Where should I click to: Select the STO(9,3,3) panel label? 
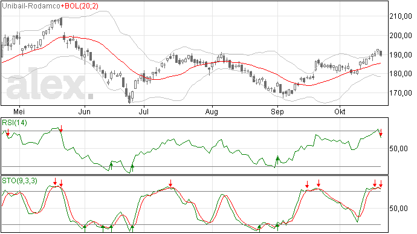click(x=19, y=181)
